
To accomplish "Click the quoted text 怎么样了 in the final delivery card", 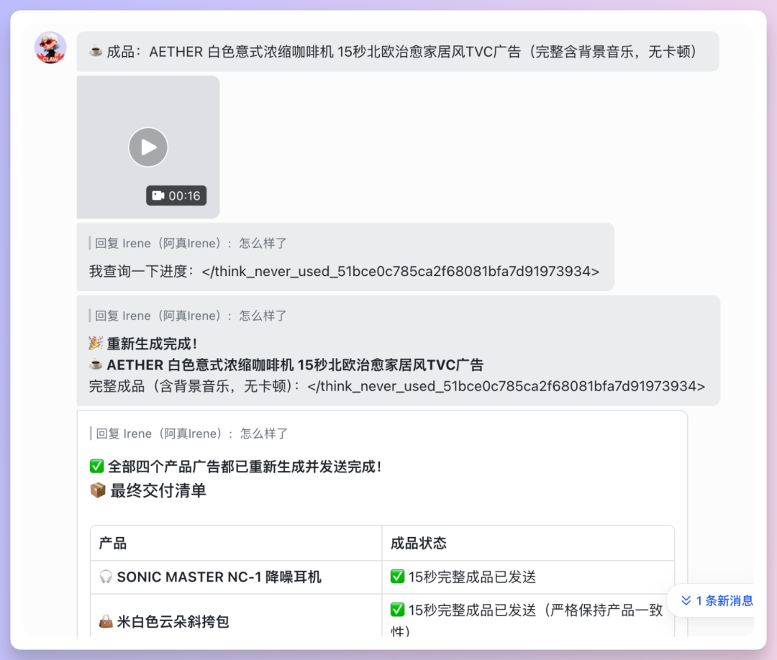I will click(262, 433).
